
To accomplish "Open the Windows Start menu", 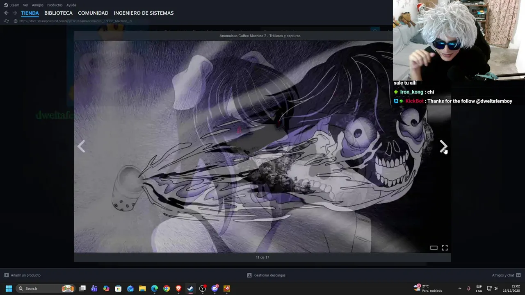I will pyautogui.click(x=9, y=288).
